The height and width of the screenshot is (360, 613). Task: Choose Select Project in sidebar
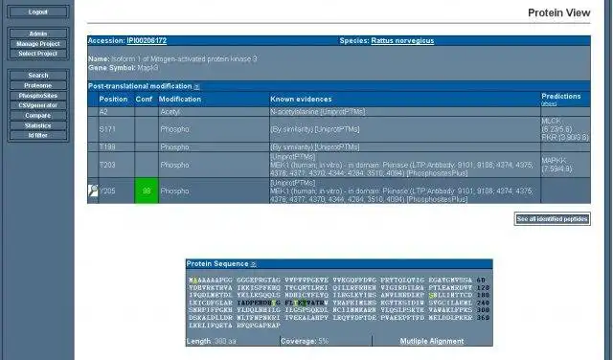(38, 54)
